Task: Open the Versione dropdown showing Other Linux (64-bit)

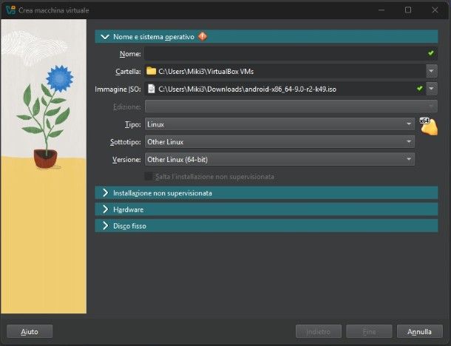Action: [279, 160]
